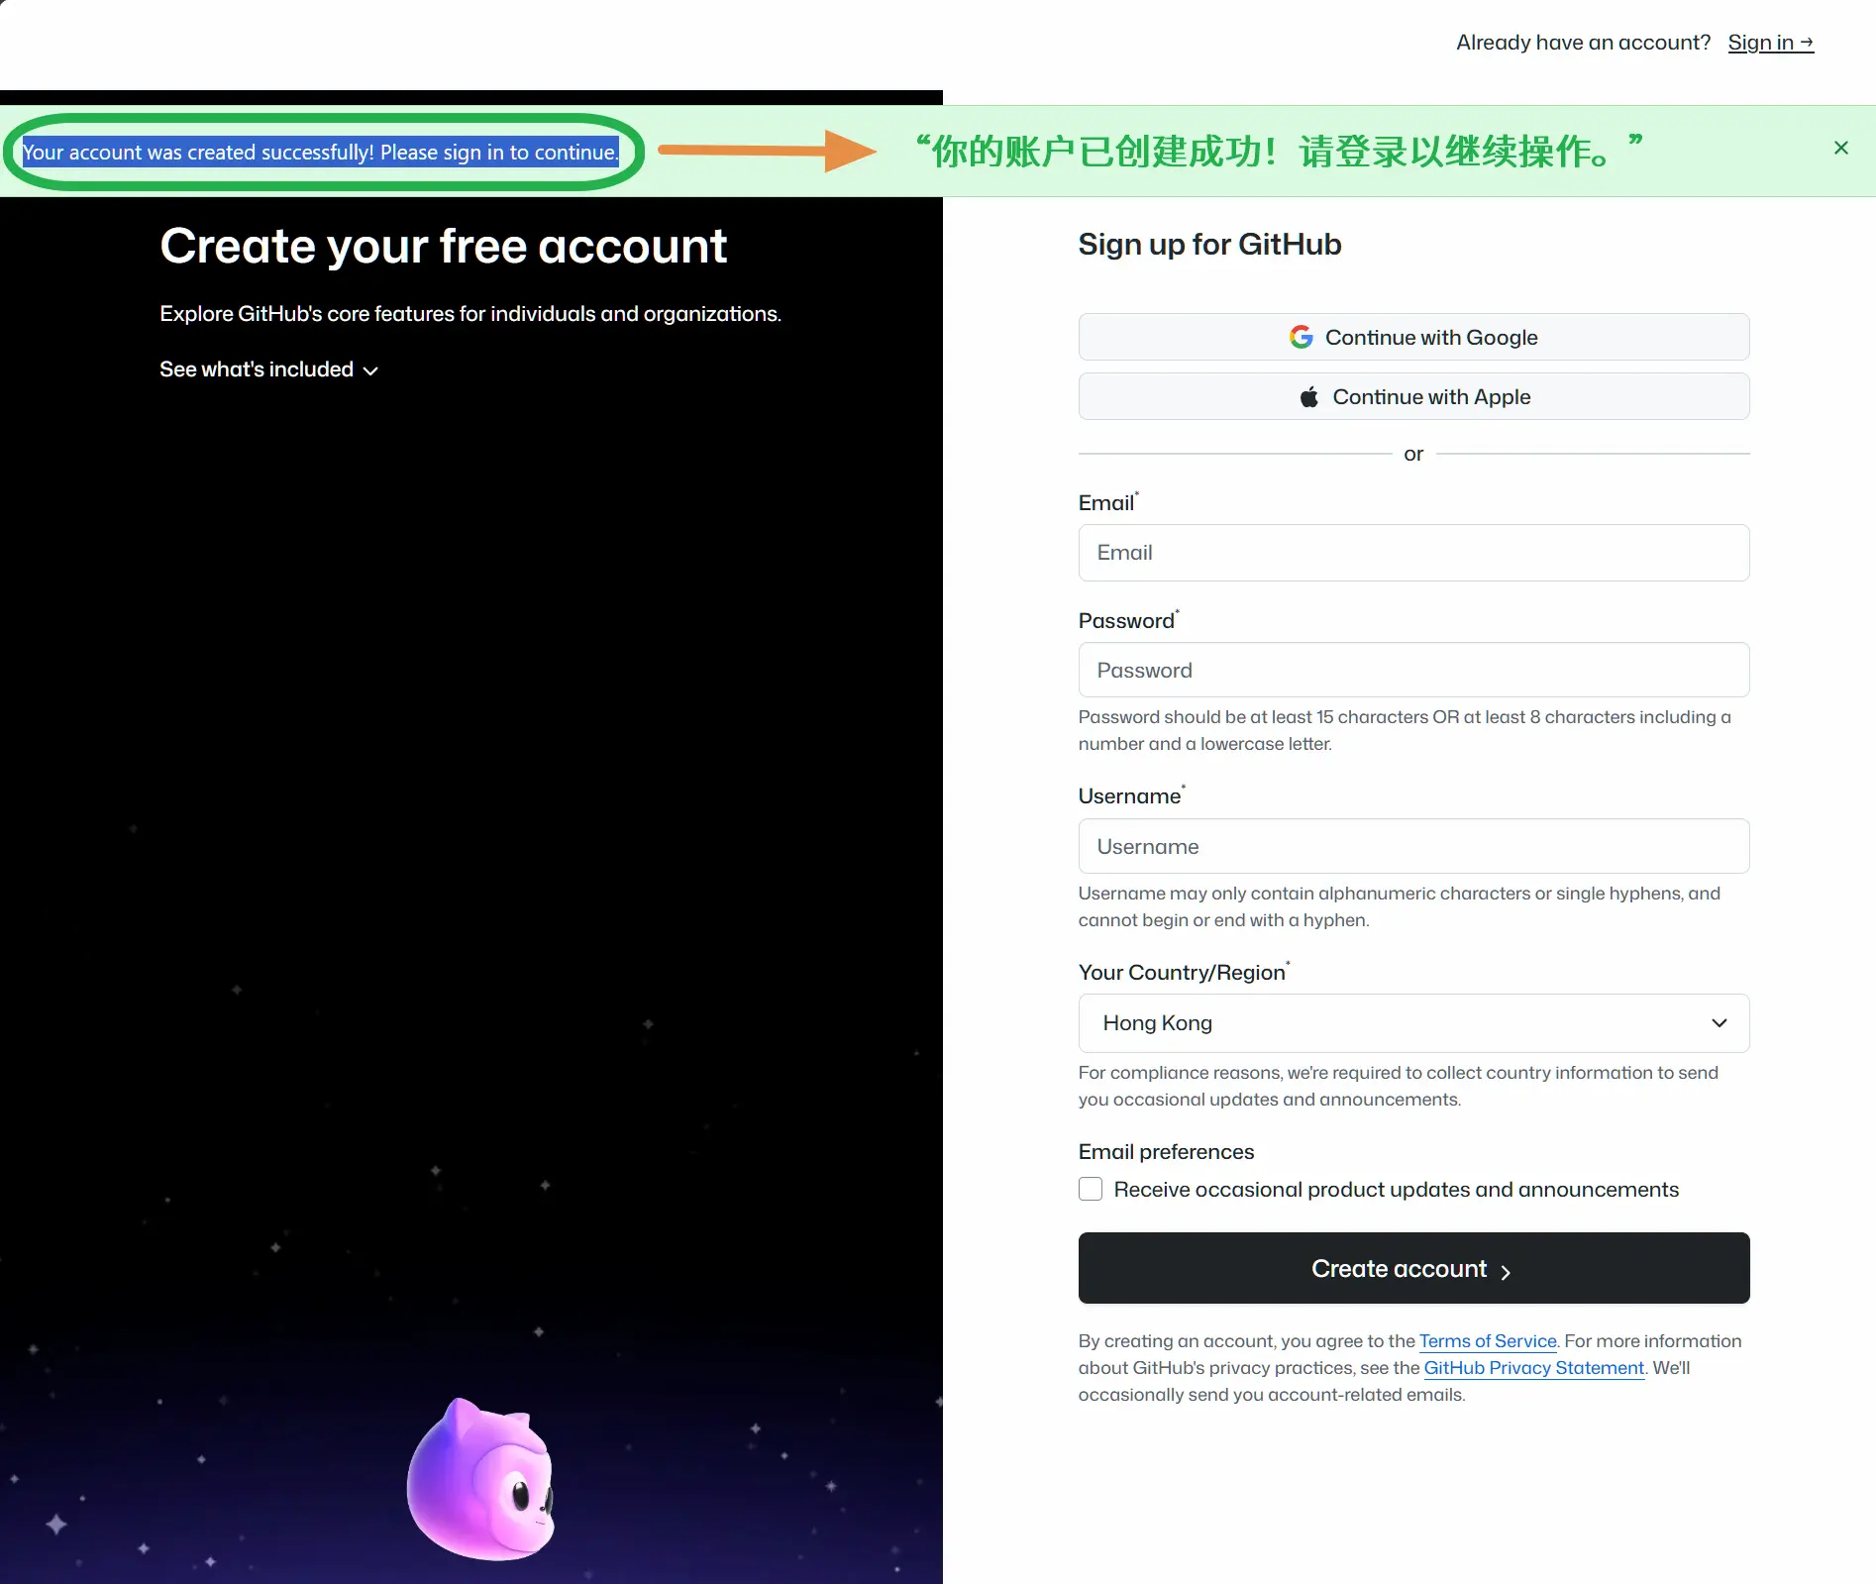The image size is (1876, 1584).
Task: Click the Create account arrow icon
Action: pyautogui.click(x=1507, y=1270)
